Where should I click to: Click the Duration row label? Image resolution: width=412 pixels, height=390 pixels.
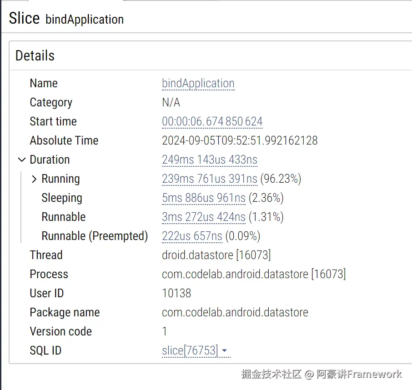click(50, 160)
